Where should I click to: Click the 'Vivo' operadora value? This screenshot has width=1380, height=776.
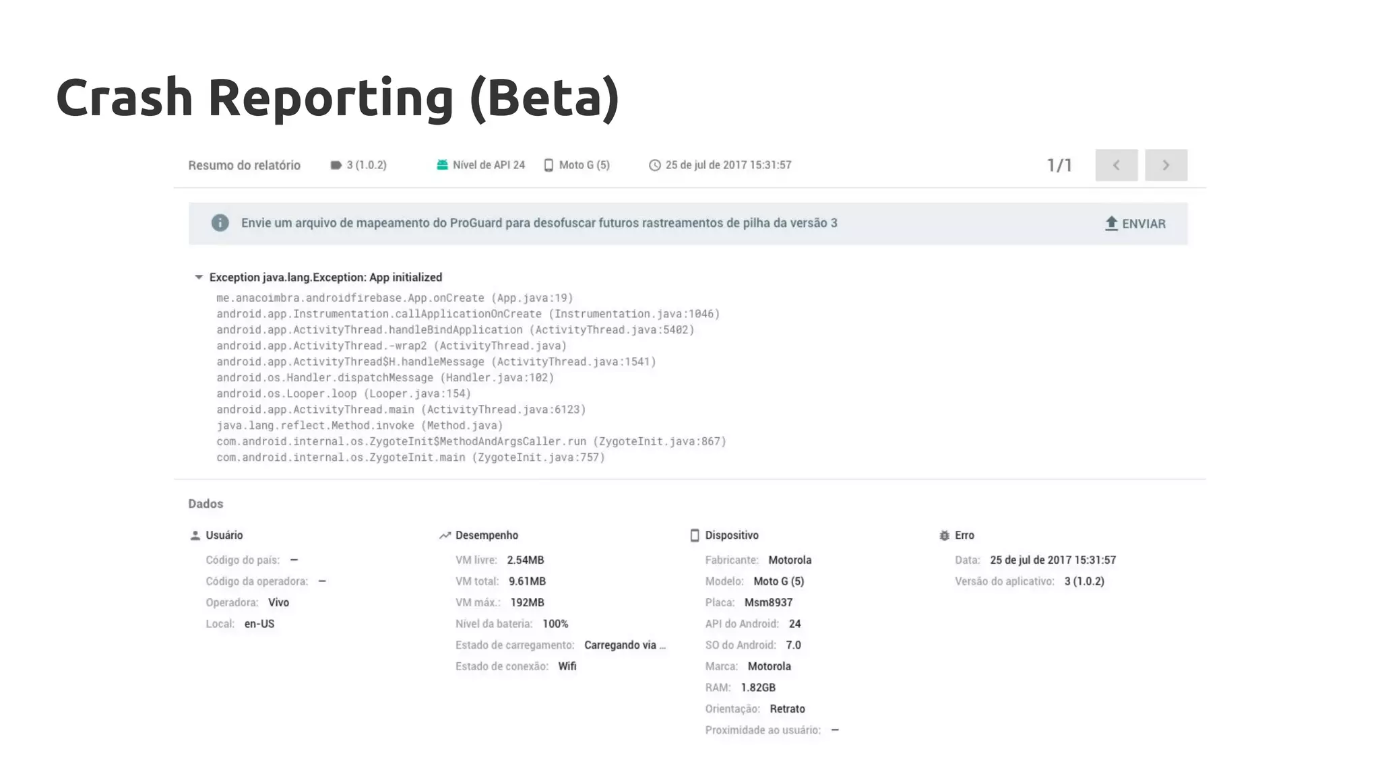coord(278,603)
